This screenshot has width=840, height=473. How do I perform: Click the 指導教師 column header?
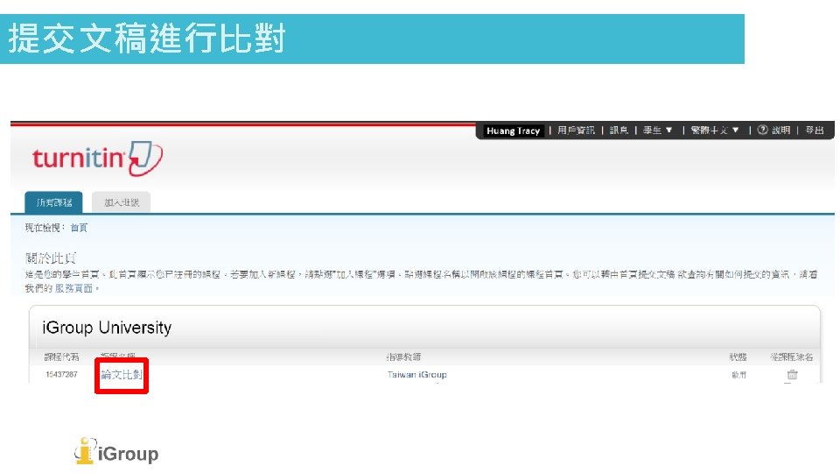403,357
